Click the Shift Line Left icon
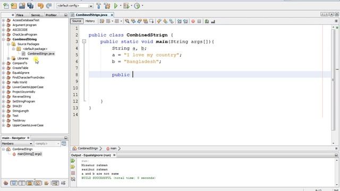The width and height of the screenshot is (340, 191). tap(179, 21)
